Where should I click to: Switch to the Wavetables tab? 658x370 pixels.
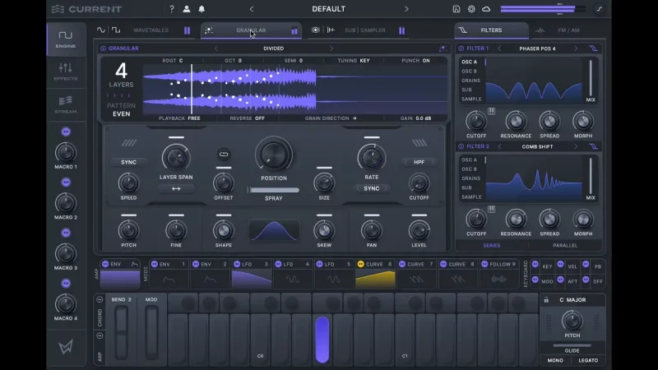point(151,30)
